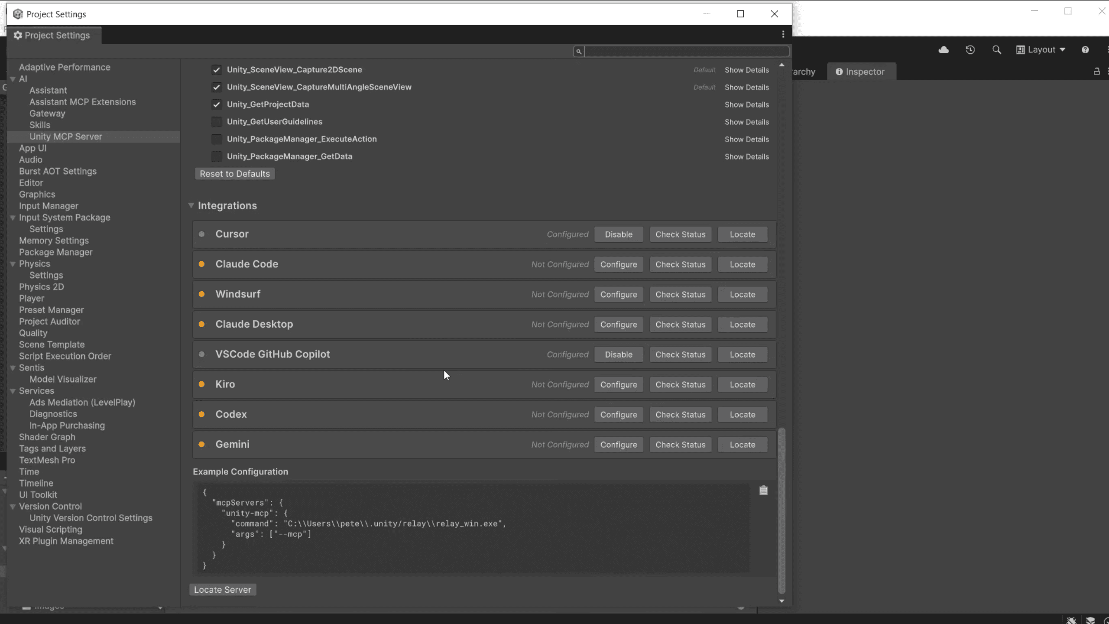The height and width of the screenshot is (624, 1109).
Task: Open the Player settings
Action: coord(32,299)
